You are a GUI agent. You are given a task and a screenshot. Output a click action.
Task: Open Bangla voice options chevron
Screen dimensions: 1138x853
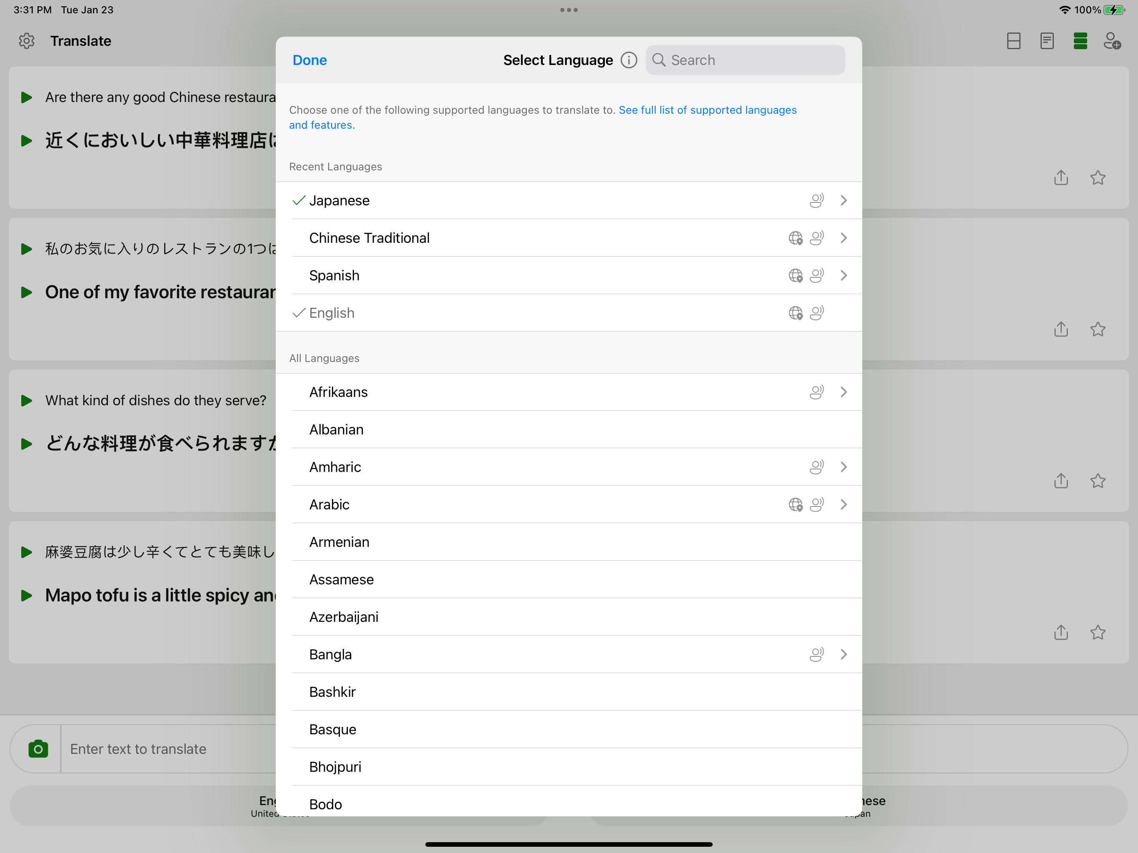(843, 654)
